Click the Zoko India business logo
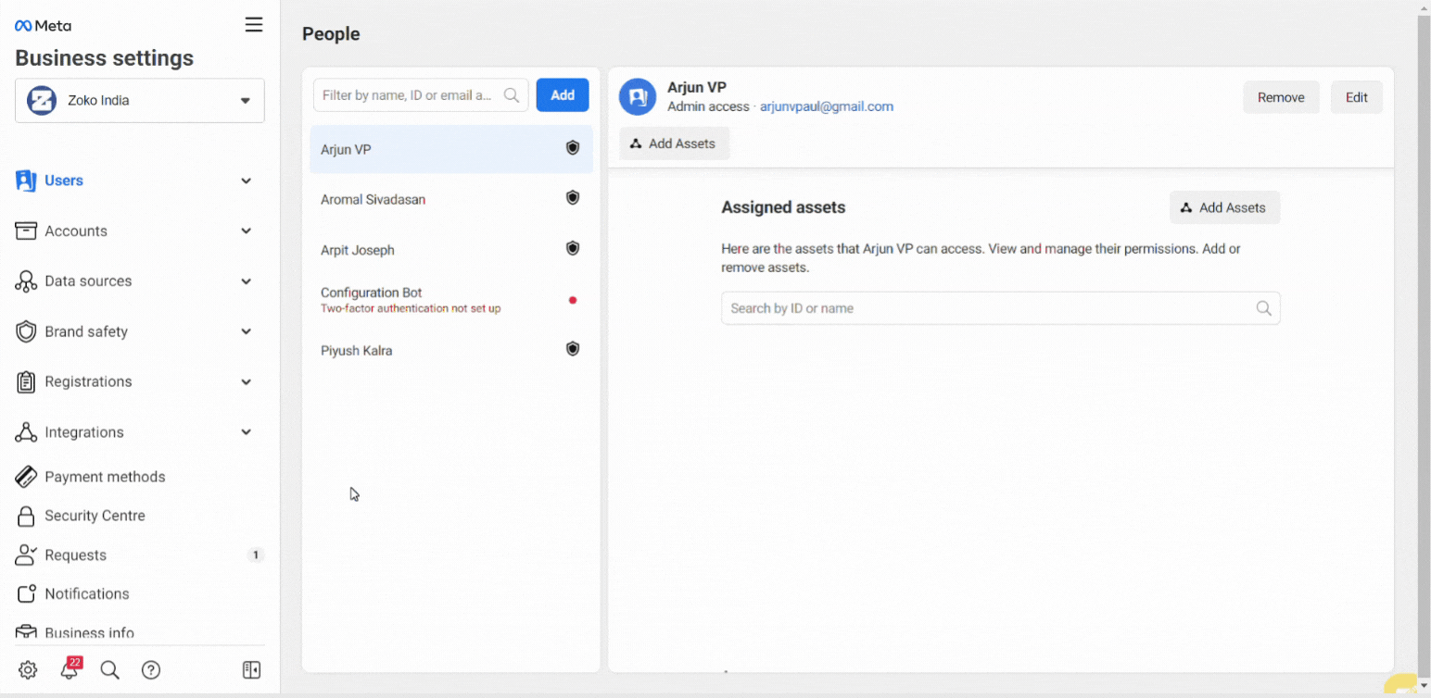This screenshot has width=1431, height=698. point(42,100)
